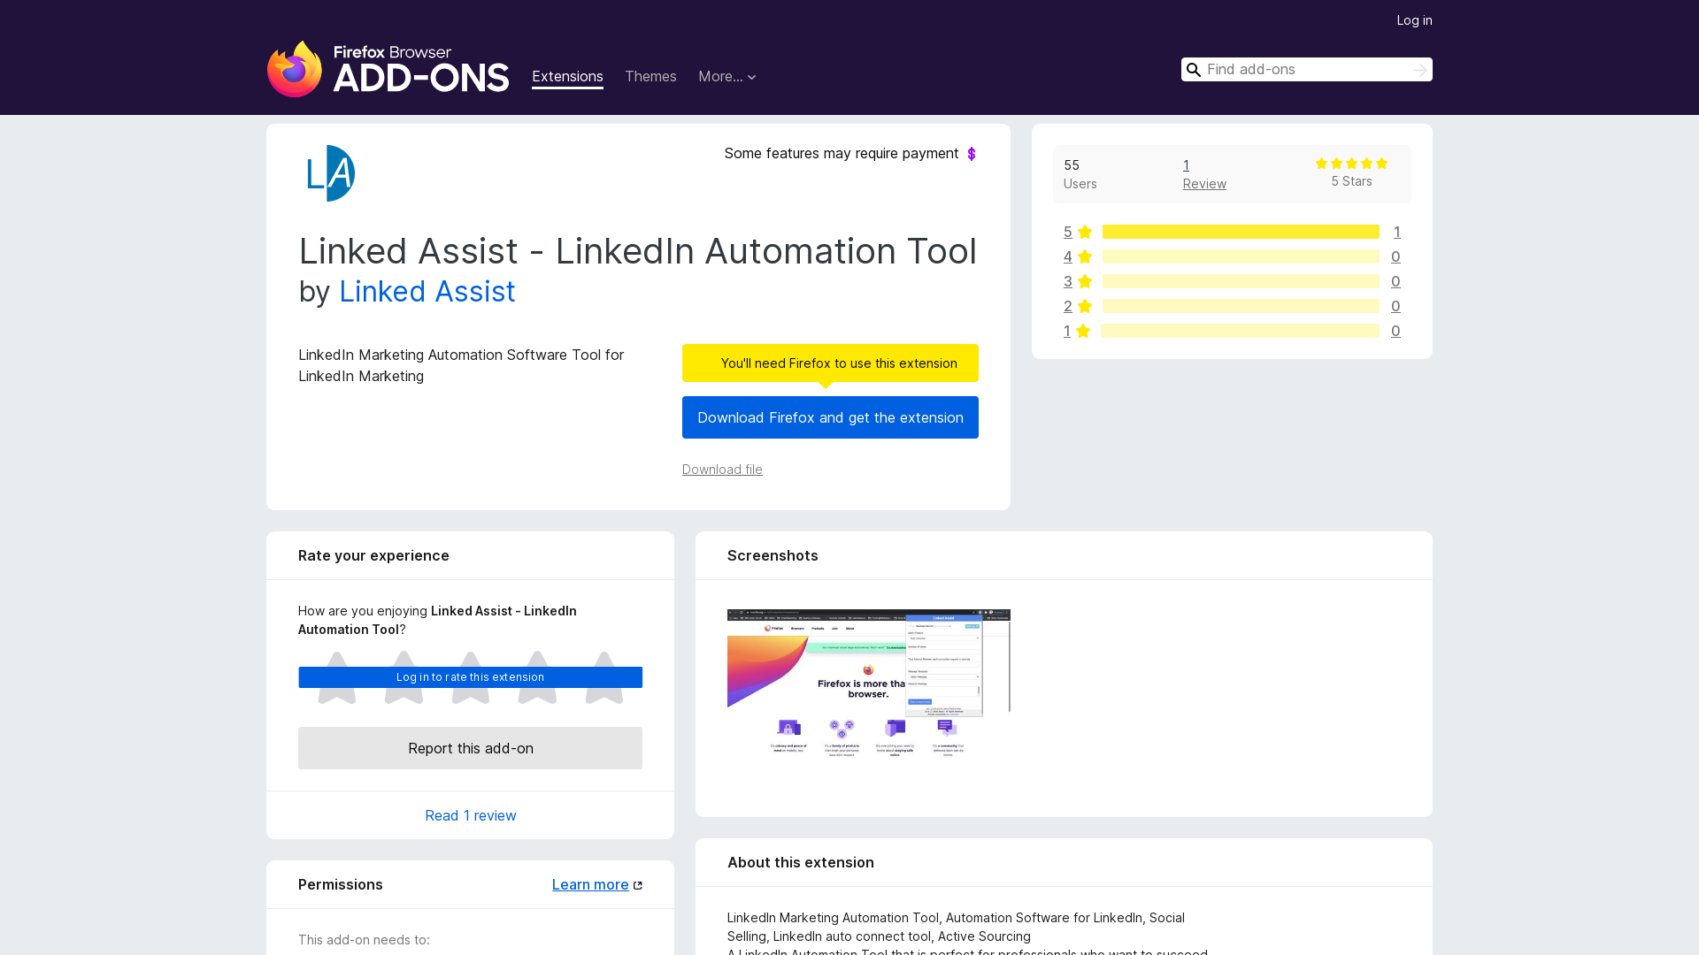Click the 5-star yellow rating bar
1699x955 pixels.
point(1241,232)
